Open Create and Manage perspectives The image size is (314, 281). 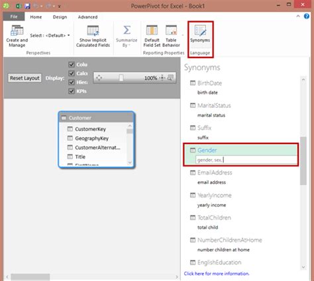(17, 36)
